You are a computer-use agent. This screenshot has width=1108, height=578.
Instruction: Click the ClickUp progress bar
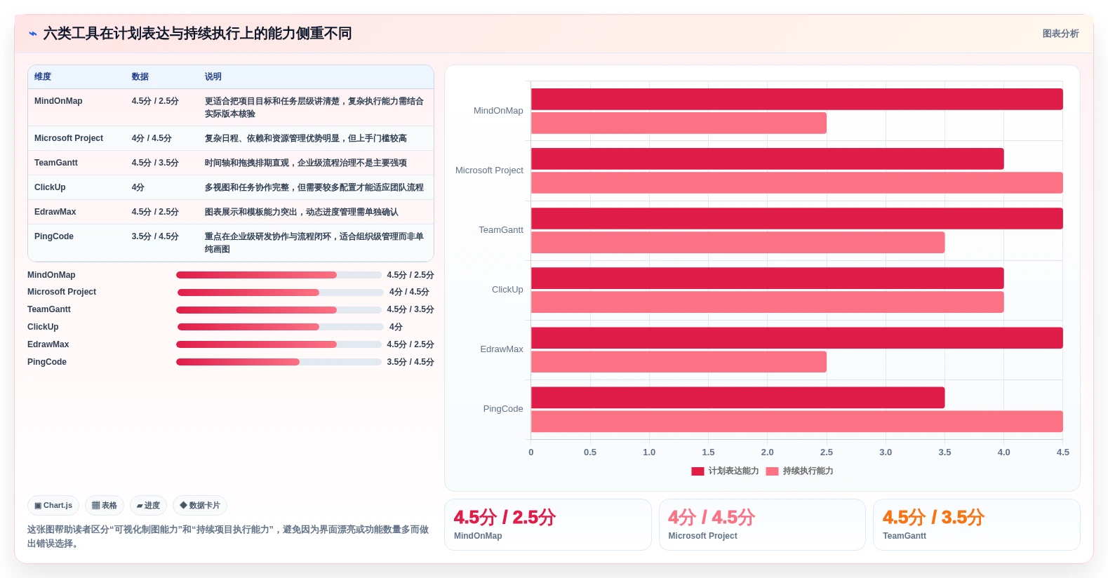[281, 327]
